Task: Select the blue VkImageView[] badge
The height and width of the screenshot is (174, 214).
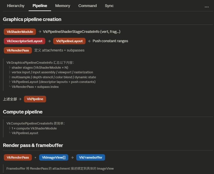Action: 54,157
